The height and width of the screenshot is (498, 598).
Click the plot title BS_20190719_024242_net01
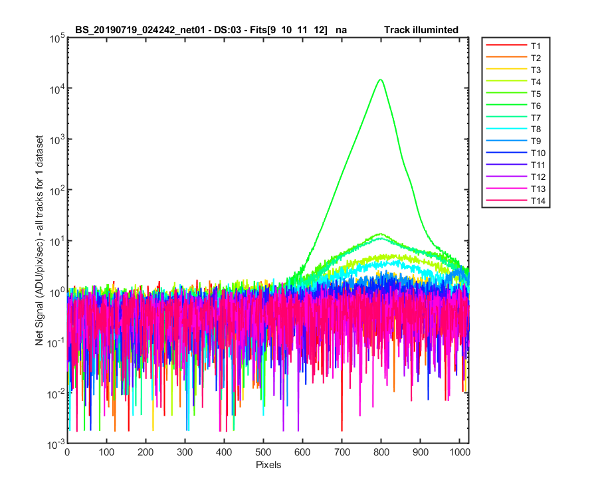pos(140,30)
